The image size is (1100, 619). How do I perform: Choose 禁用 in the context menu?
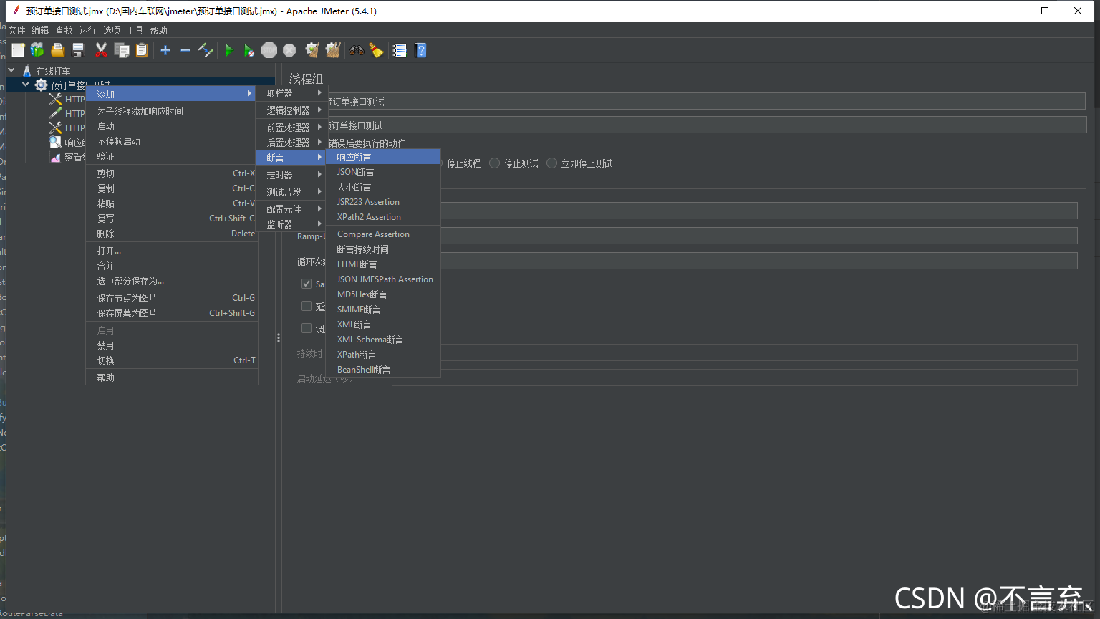point(172,345)
